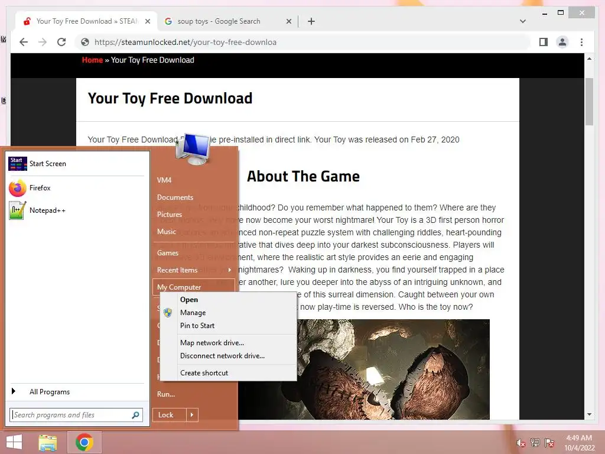The image size is (605, 454).
Task: Click the About The Game heading
Action: [x=303, y=176]
